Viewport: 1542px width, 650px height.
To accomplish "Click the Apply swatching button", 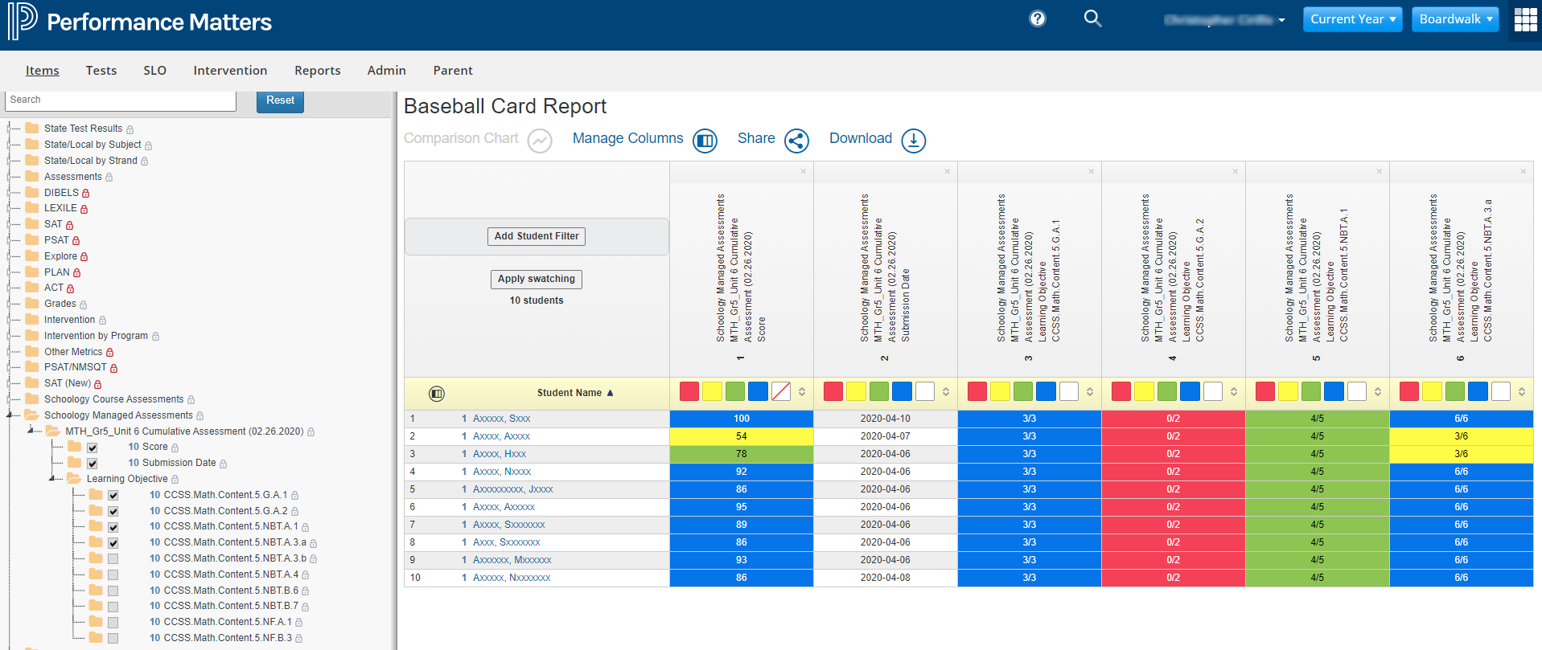I will click(537, 279).
